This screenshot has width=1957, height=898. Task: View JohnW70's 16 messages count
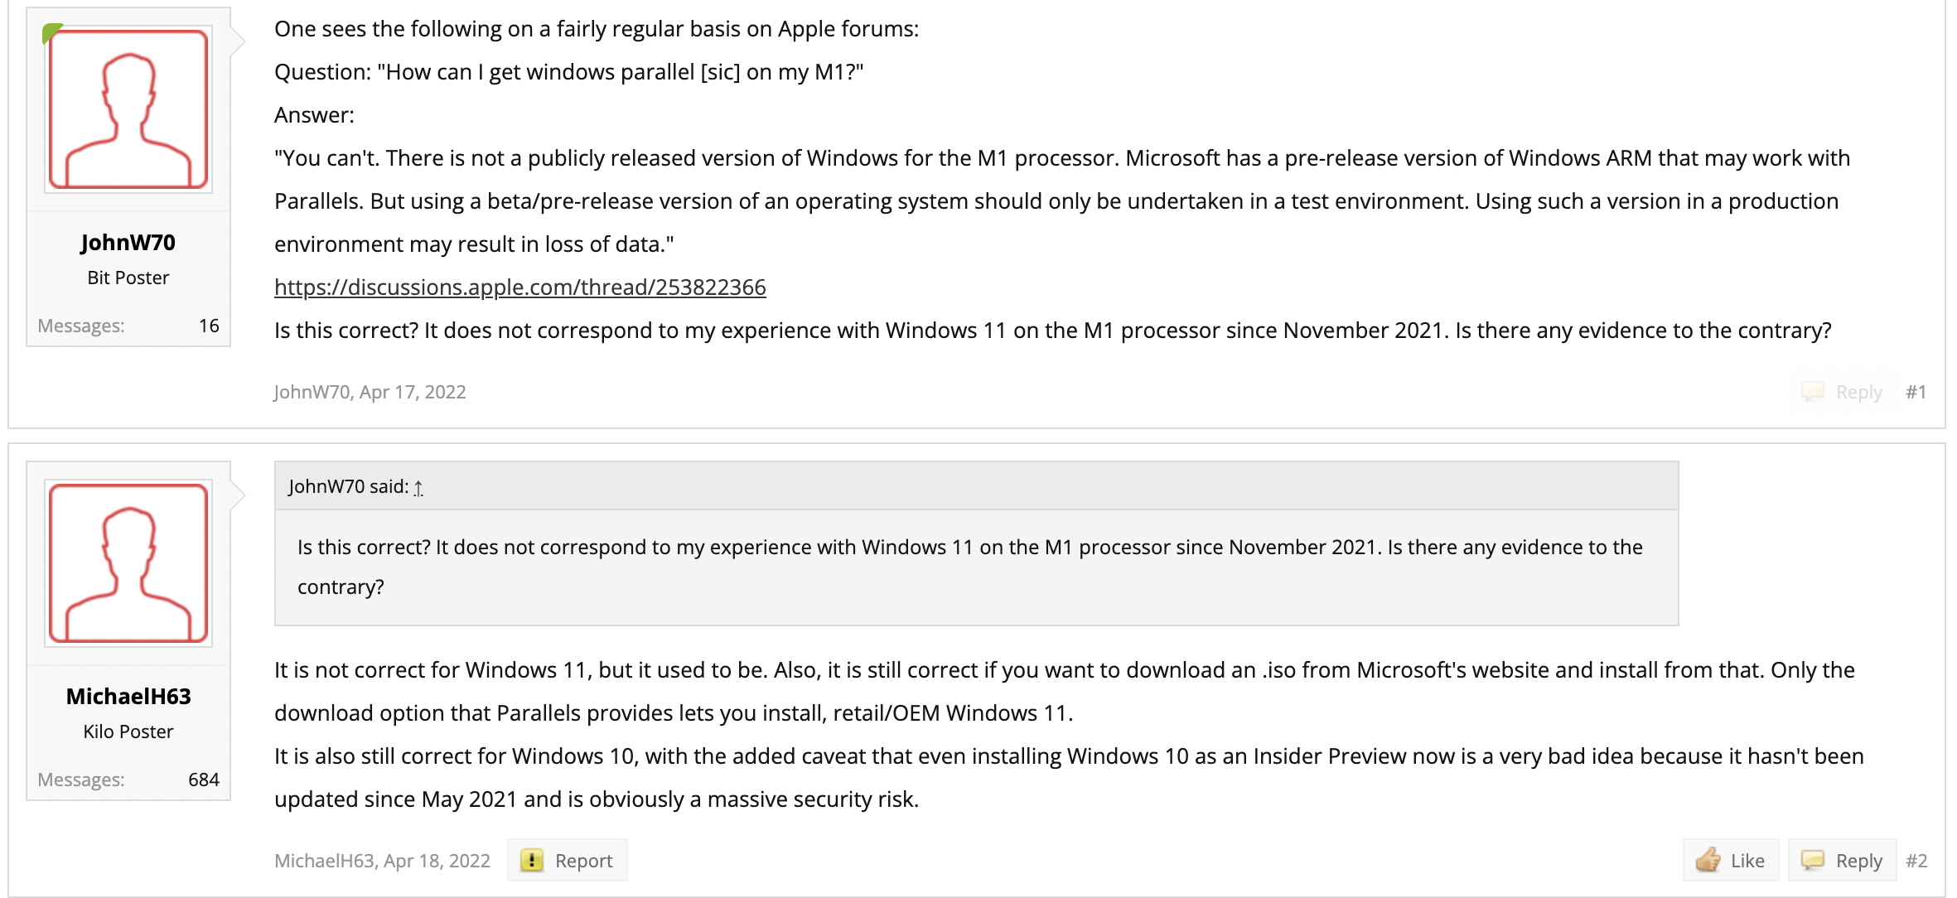click(x=209, y=326)
